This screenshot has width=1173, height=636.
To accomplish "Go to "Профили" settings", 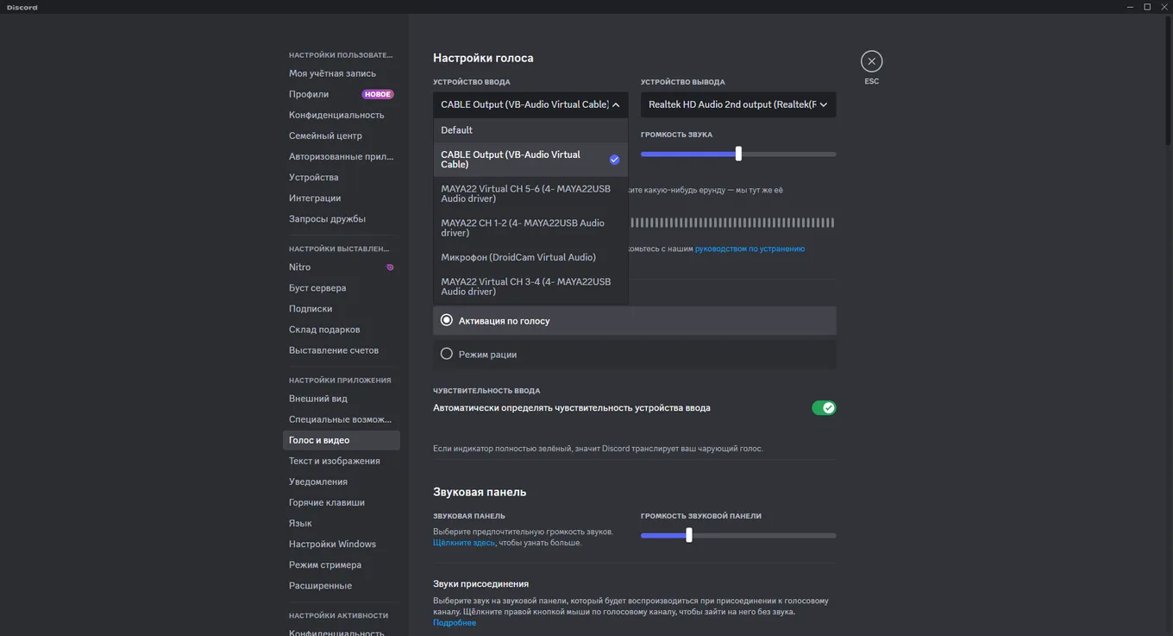I will tap(342, 94).
